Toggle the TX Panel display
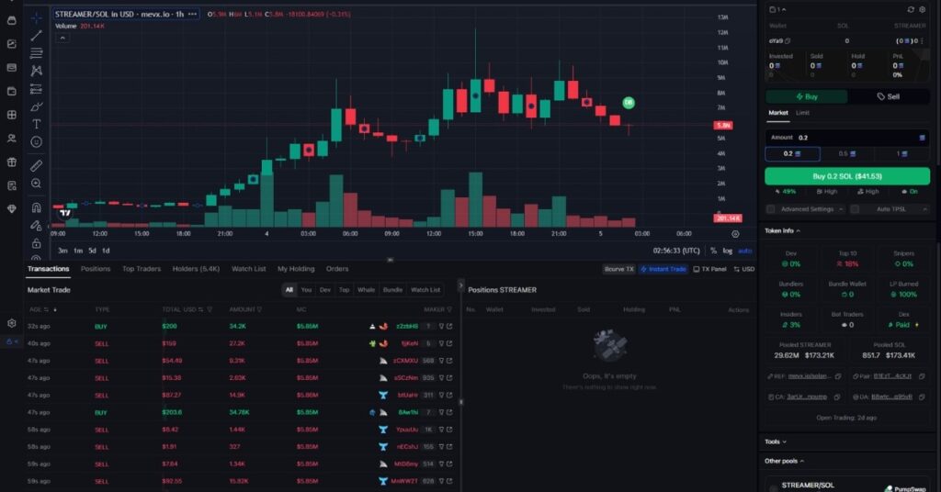 click(709, 269)
